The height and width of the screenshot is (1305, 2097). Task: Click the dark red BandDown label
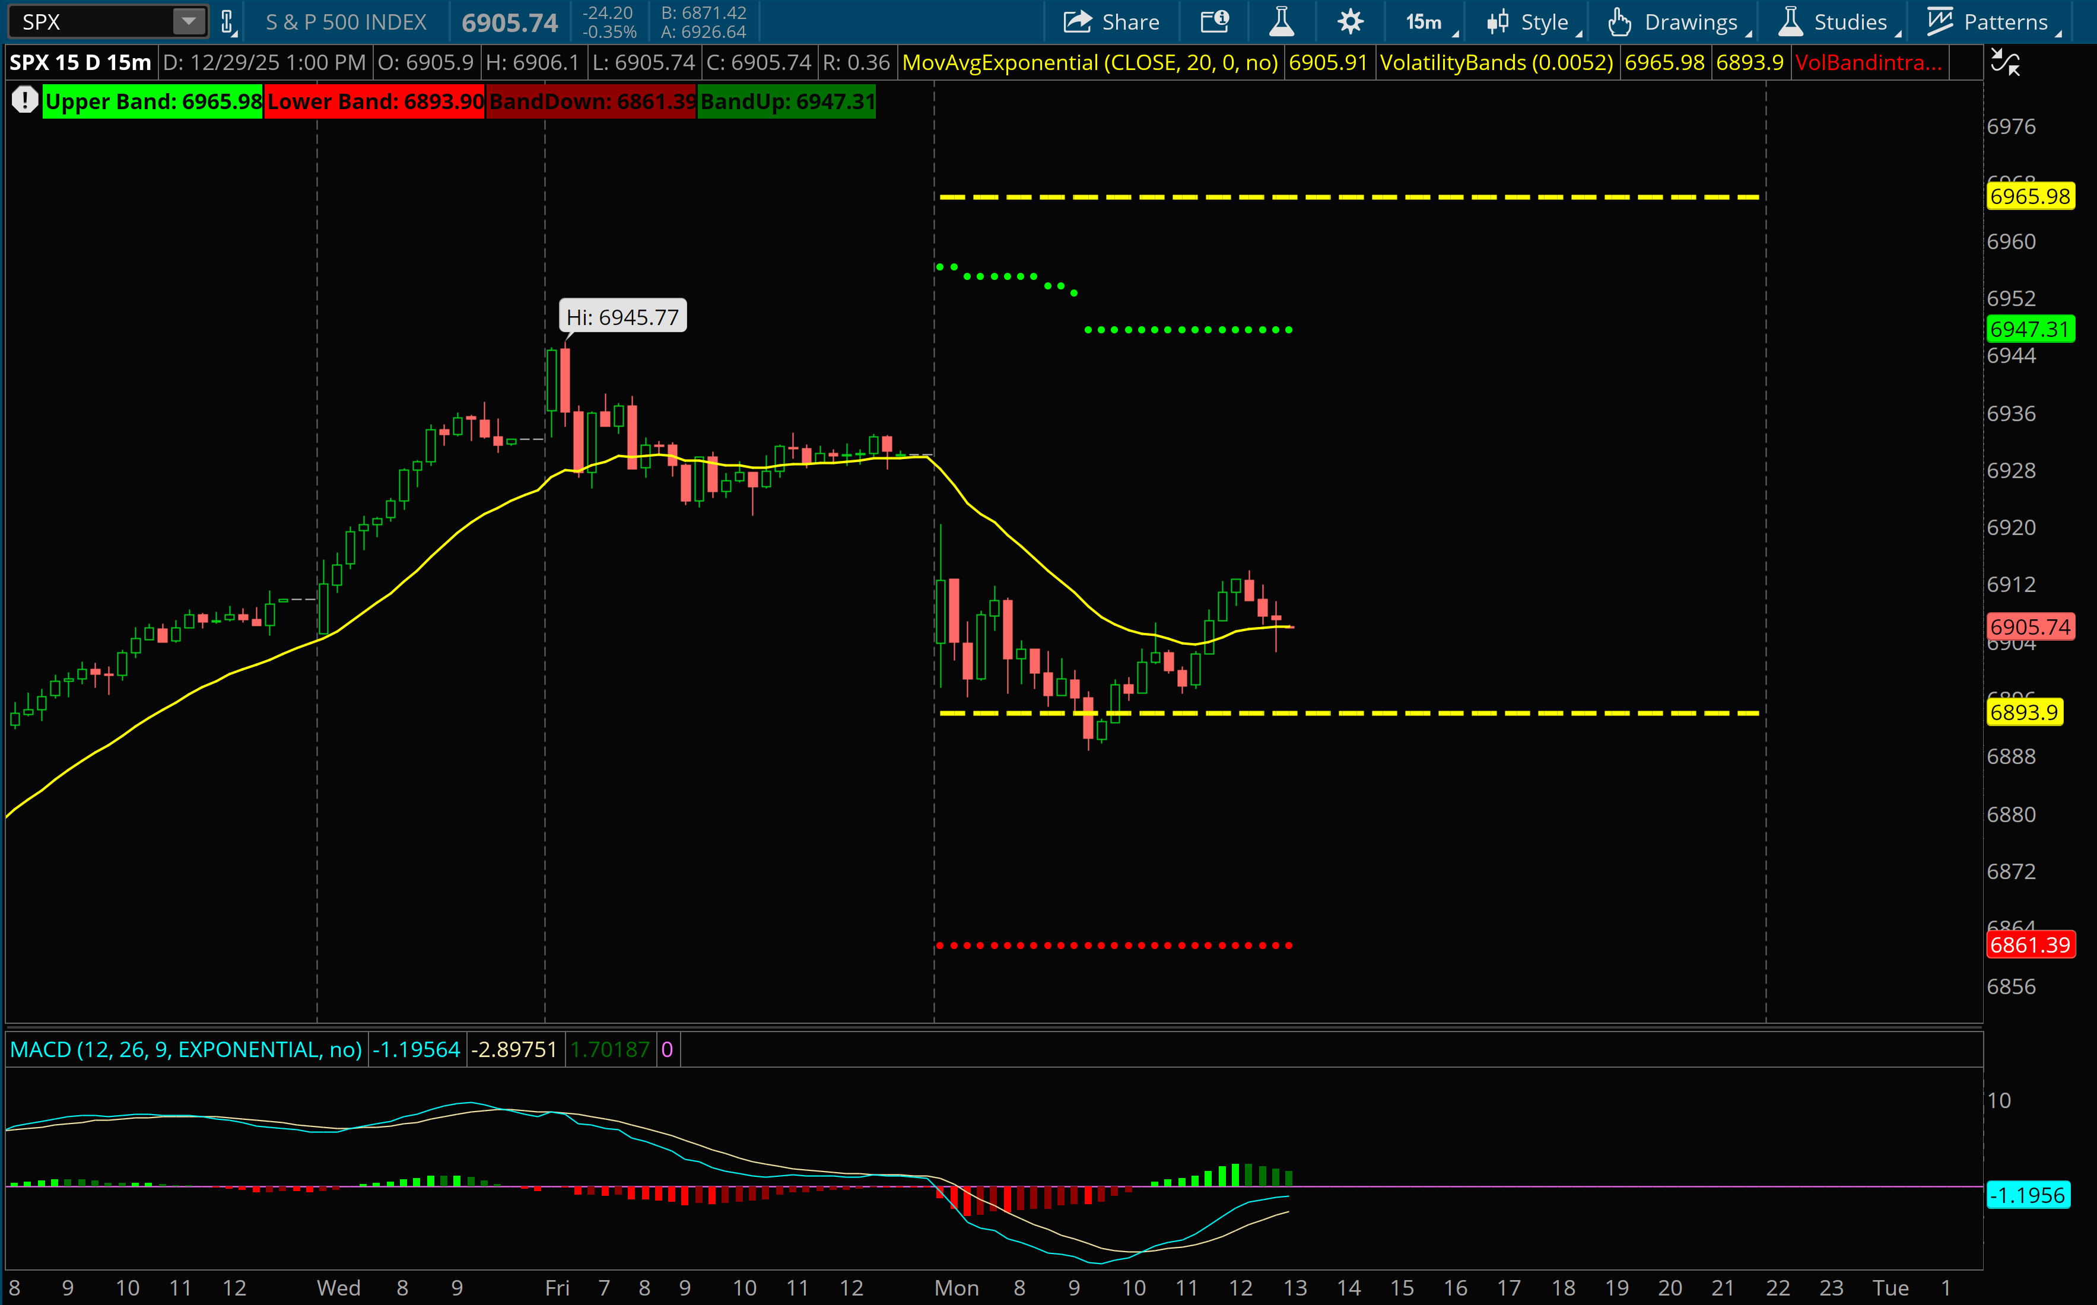click(x=592, y=102)
